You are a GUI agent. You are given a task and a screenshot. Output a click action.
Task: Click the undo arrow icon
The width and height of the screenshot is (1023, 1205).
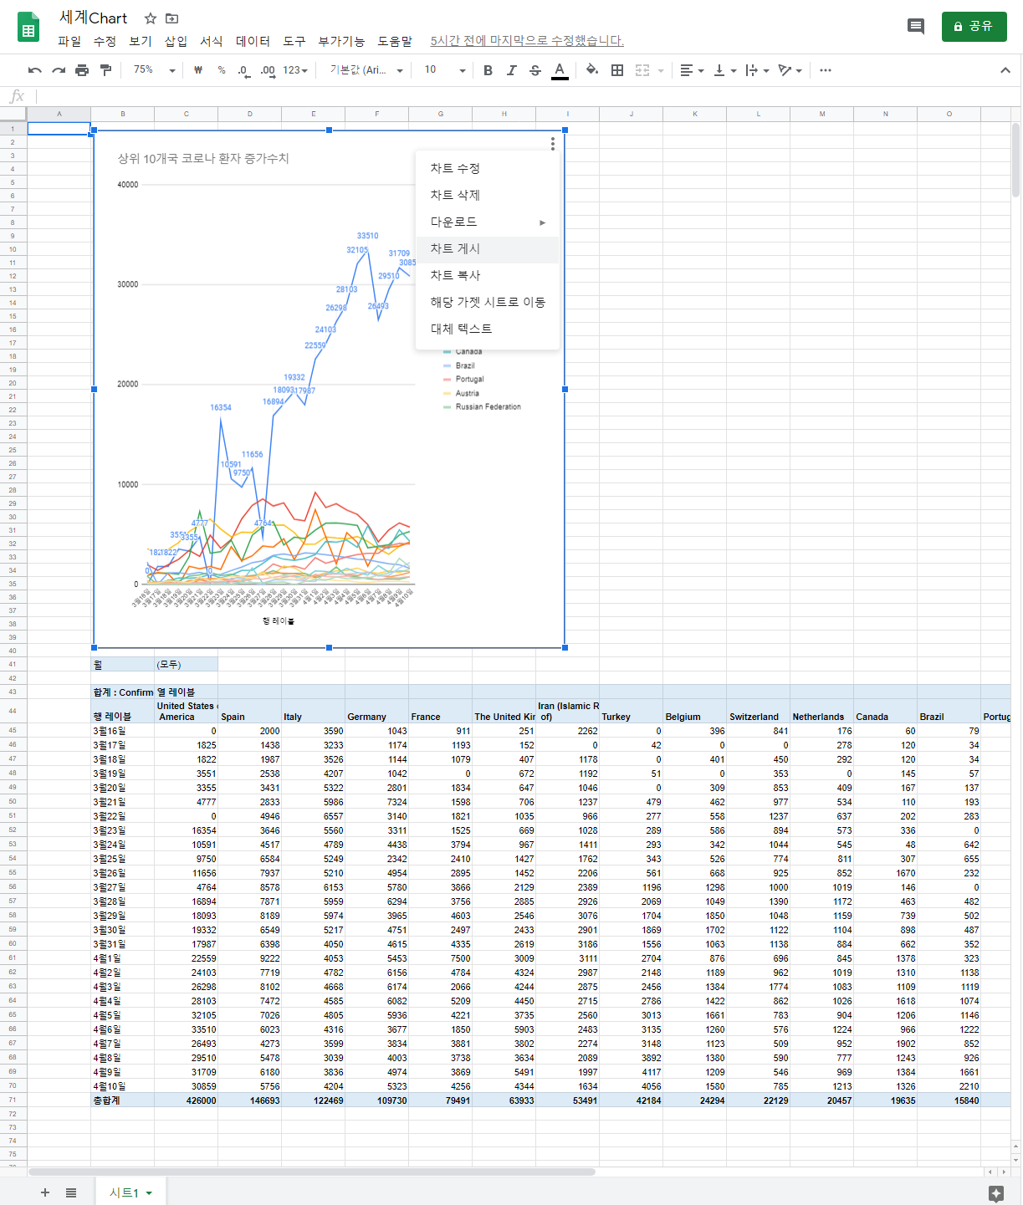click(34, 70)
